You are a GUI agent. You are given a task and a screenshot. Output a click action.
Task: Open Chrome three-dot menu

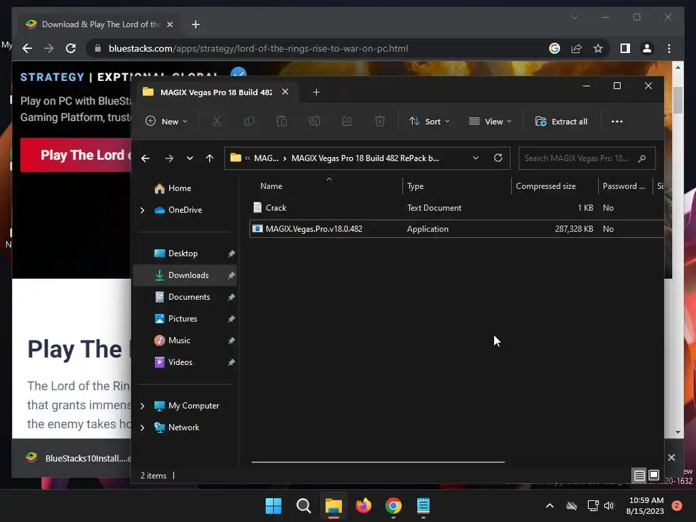click(x=669, y=48)
